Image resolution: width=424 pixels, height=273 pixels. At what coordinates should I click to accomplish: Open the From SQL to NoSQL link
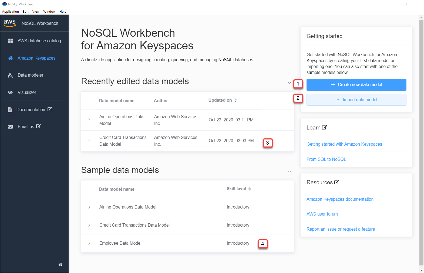click(326, 159)
